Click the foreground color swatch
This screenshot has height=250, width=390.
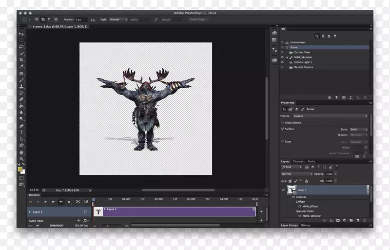click(x=20, y=169)
